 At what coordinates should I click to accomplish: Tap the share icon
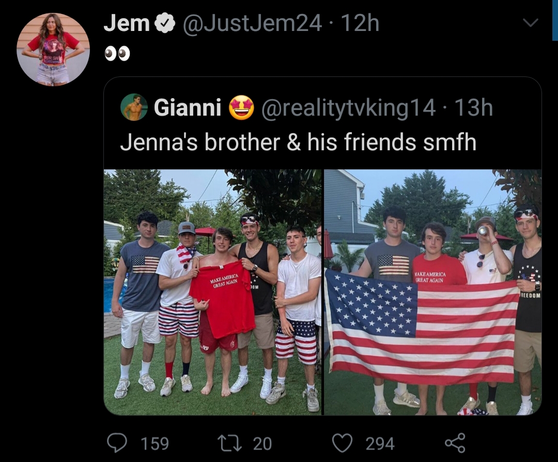point(455,443)
